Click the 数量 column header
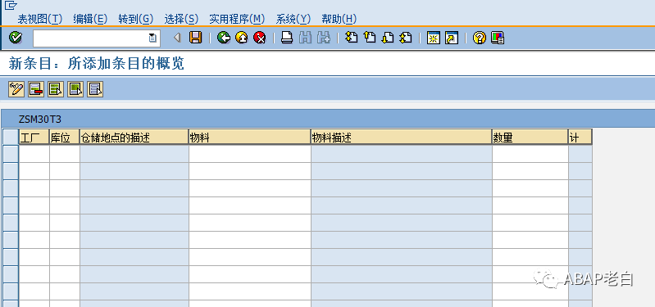This screenshot has height=307, width=655. 530,138
